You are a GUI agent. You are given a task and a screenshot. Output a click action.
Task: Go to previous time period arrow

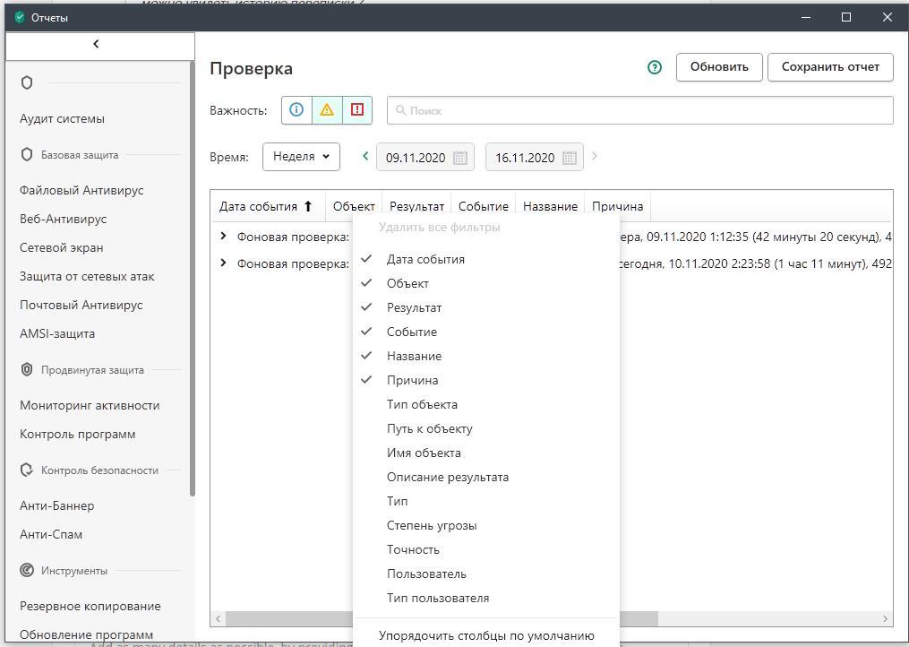click(x=365, y=156)
